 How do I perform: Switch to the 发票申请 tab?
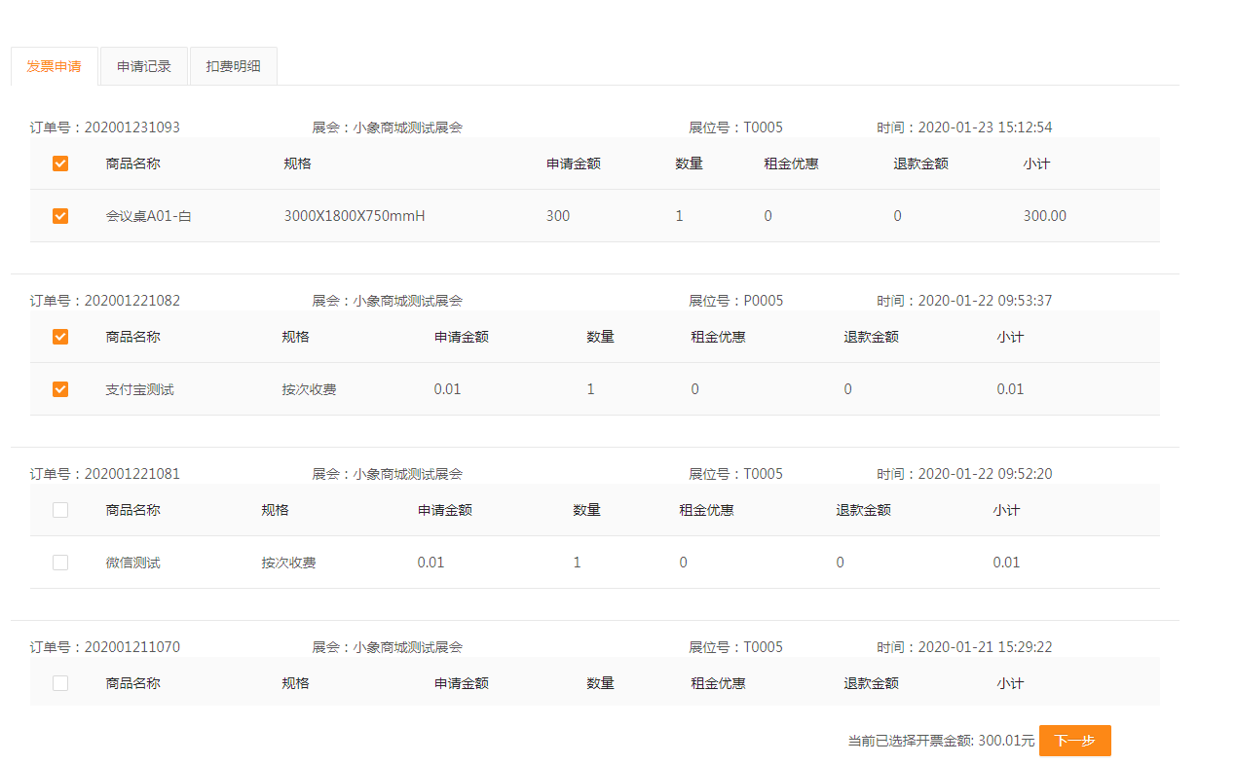[54, 66]
